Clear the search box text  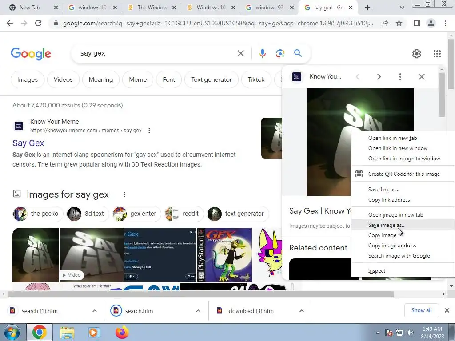[240, 53]
